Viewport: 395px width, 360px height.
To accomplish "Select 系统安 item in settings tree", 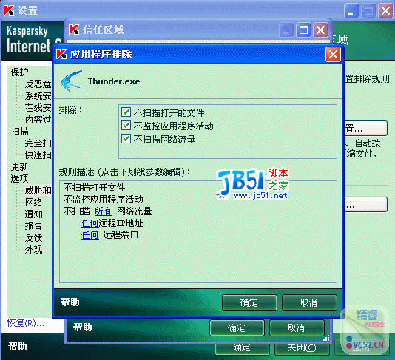I will (x=38, y=96).
